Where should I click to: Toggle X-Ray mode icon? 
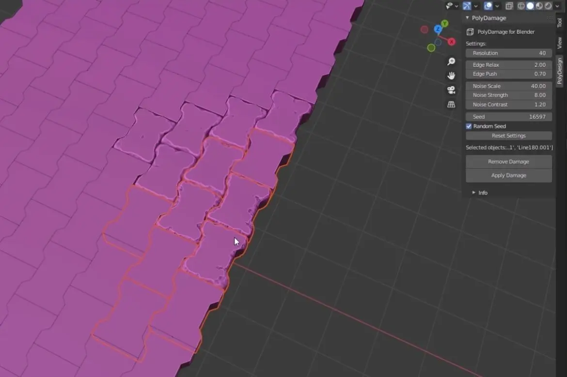(x=509, y=6)
